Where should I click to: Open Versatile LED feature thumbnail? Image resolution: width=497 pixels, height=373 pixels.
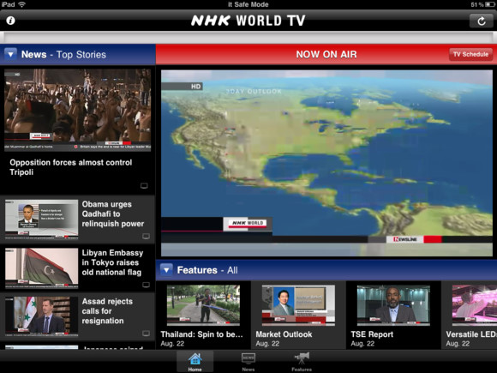point(475,305)
